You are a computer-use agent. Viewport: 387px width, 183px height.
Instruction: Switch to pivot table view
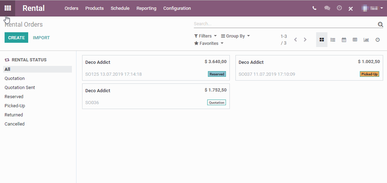click(x=355, y=40)
